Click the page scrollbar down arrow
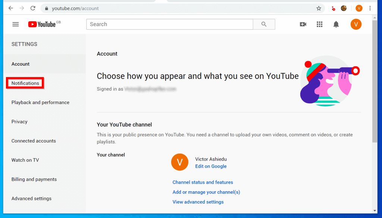 coord(375,211)
